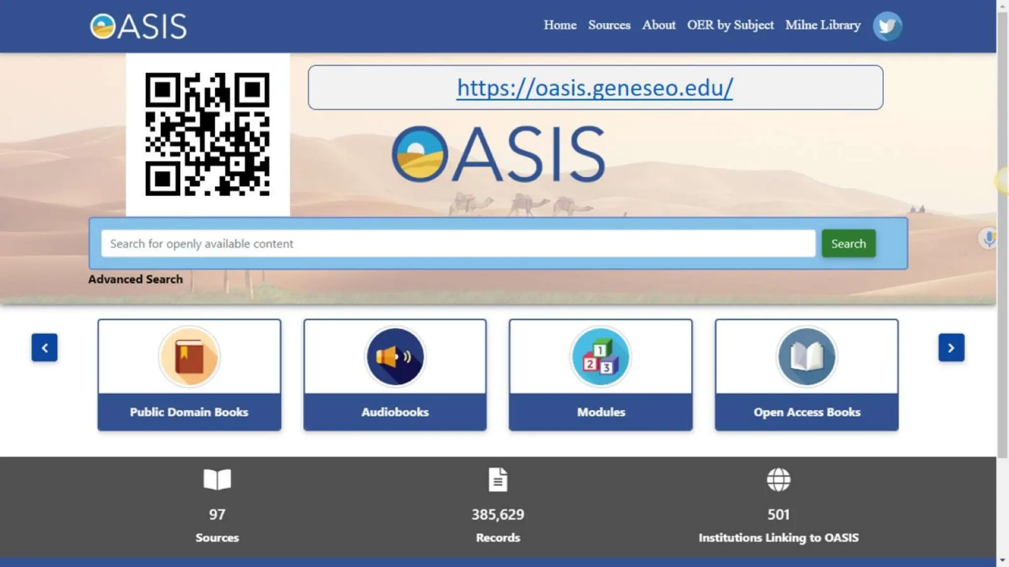Click the Twitter bird icon
This screenshot has height=567, width=1009.
[887, 26]
